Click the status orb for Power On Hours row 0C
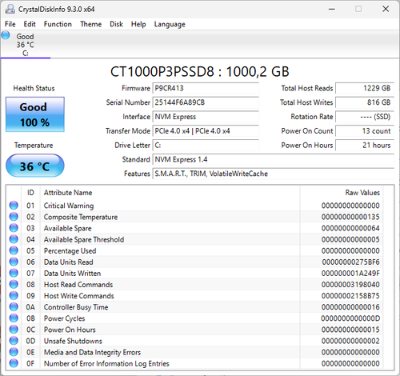 point(14,330)
